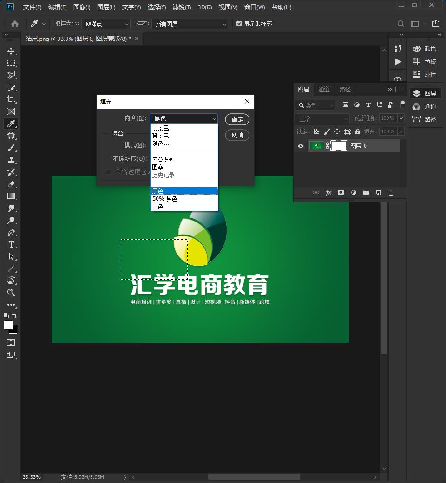Switch to the 通道 tab in the Layers panel
The image size is (446, 483).
point(324,89)
